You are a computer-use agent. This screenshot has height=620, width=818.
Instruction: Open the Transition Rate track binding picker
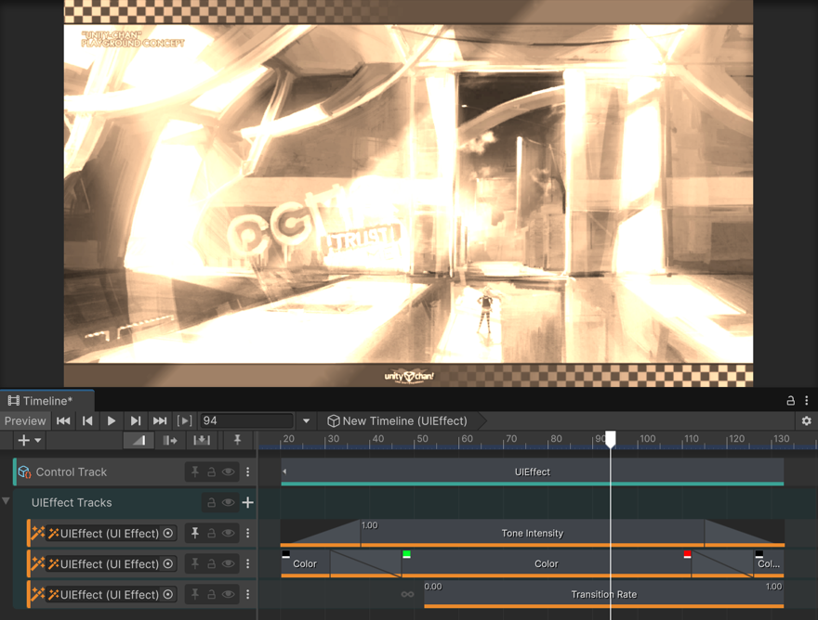pyautogui.click(x=168, y=594)
